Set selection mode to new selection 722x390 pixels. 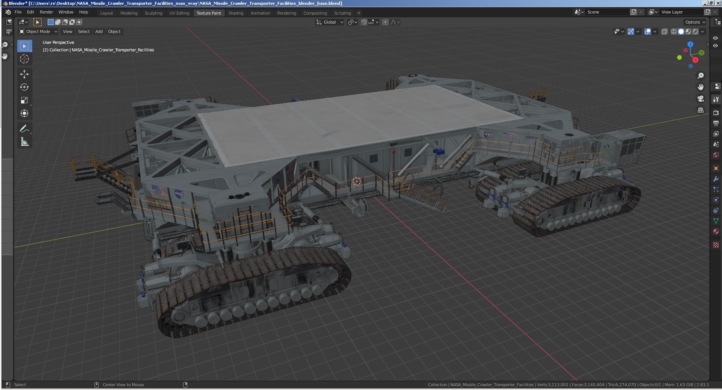(51, 22)
